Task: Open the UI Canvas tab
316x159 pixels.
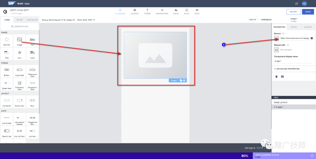Action: [x=120, y=12]
